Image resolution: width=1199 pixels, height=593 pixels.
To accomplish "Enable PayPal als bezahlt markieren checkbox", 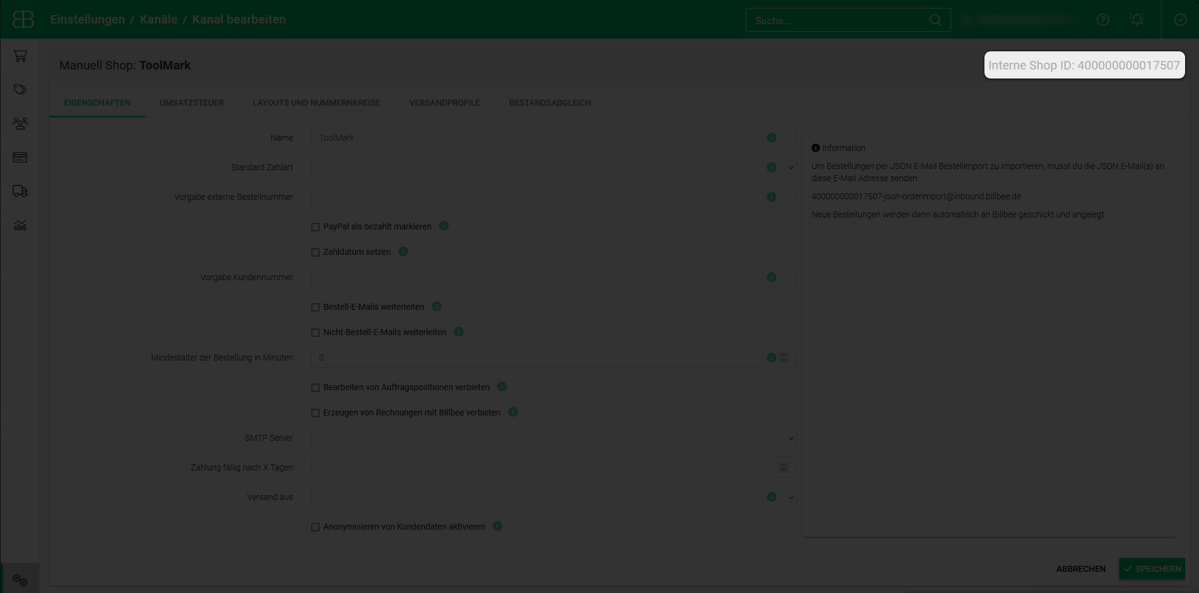I will click(x=315, y=227).
